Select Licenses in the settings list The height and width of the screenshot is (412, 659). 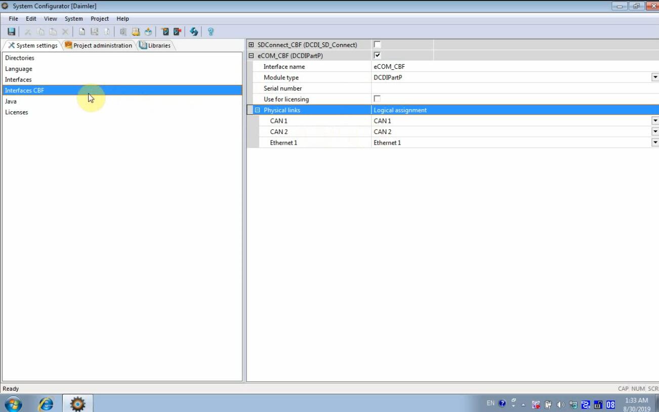pyautogui.click(x=17, y=112)
